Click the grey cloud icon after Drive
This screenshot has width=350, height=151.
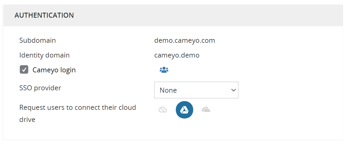(x=206, y=109)
